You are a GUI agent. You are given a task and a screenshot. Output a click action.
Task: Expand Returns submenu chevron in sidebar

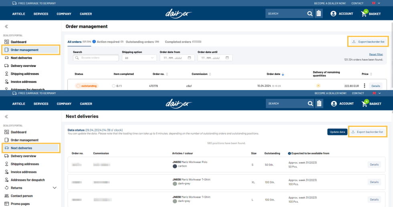click(x=55, y=188)
